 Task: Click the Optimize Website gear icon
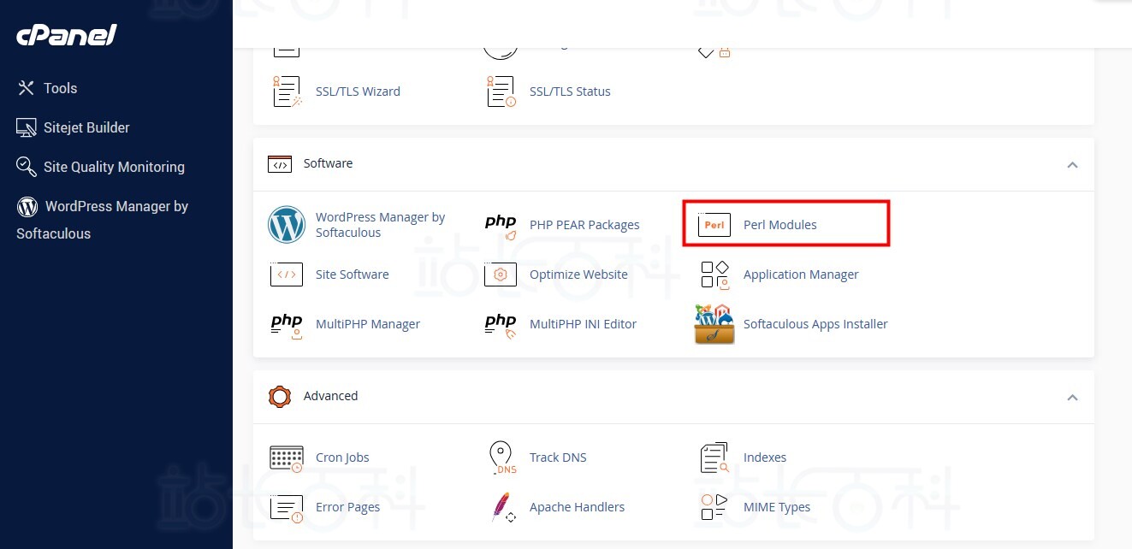coord(501,274)
